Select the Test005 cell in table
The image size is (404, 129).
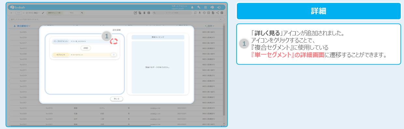[23, 32]
